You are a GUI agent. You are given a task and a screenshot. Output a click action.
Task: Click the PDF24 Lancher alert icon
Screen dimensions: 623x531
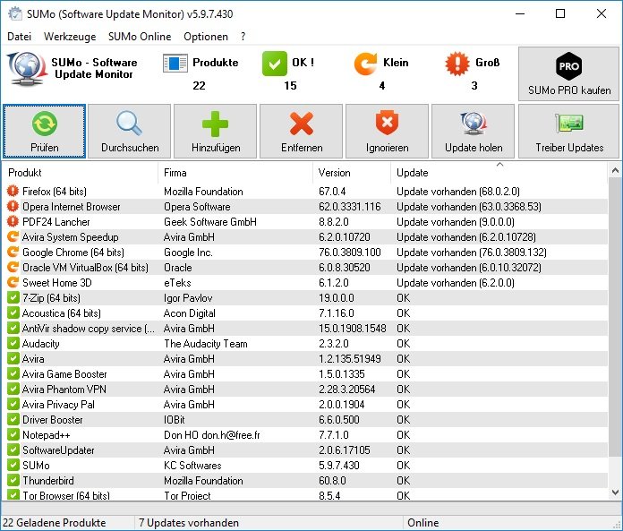pos(13,221)
